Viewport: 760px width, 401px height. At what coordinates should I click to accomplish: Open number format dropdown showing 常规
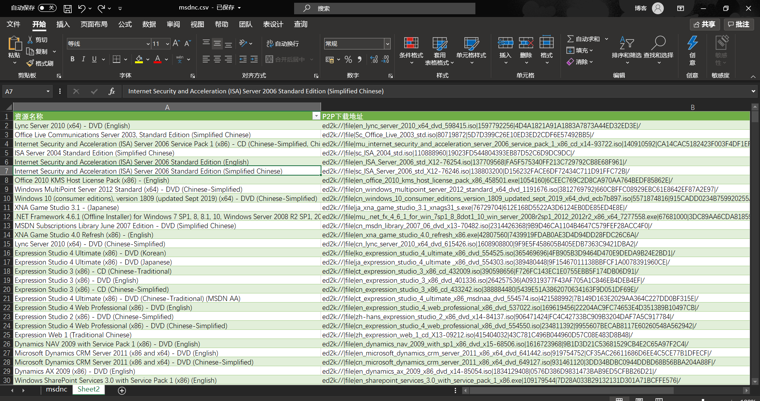388,44
